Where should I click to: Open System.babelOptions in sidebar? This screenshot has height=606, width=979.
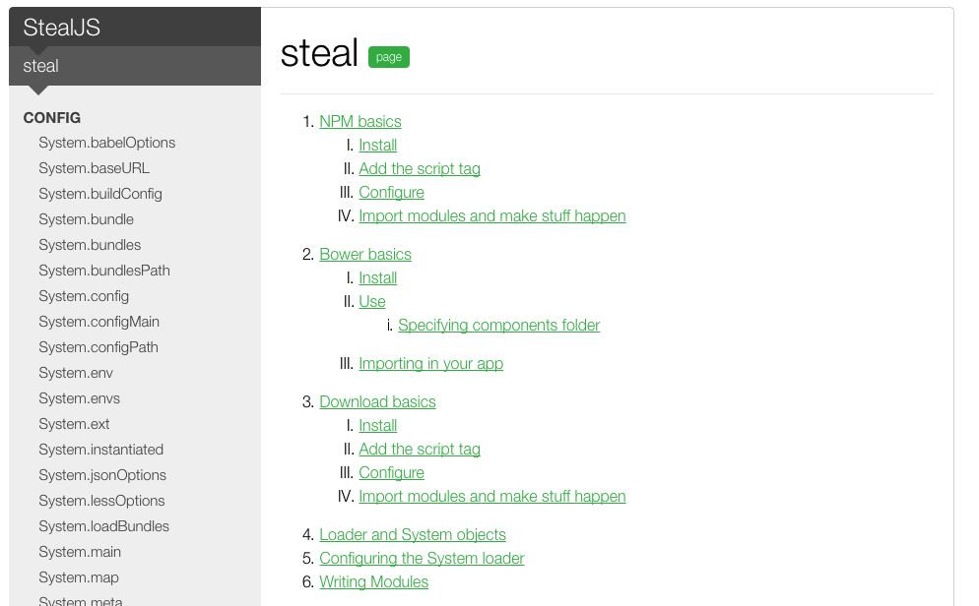(106, 143)
